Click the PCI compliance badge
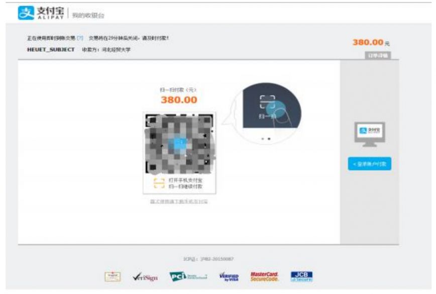This screenshot has height=294, width=436. pyautogui.click(x=188, y=276)
